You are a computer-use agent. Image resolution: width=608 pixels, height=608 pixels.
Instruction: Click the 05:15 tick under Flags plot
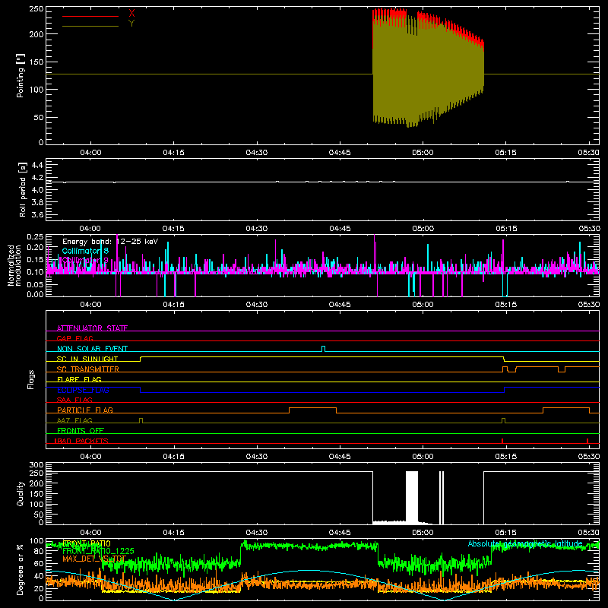tap(505, 457)
